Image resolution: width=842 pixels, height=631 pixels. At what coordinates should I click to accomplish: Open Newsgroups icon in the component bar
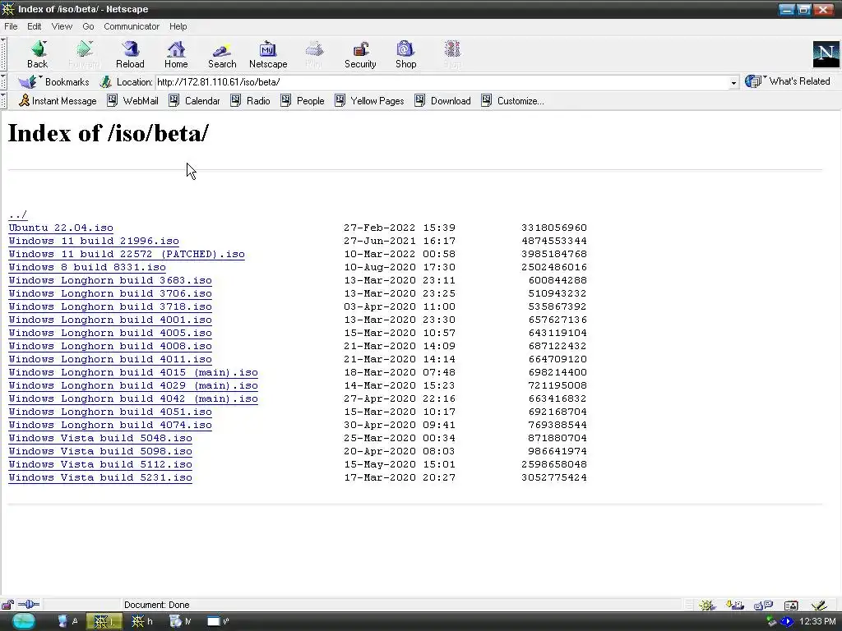763,606
